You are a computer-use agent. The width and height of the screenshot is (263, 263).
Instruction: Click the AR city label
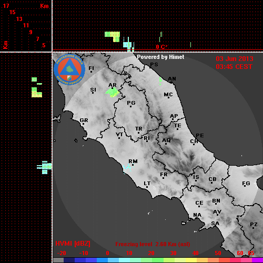[113, 85]
